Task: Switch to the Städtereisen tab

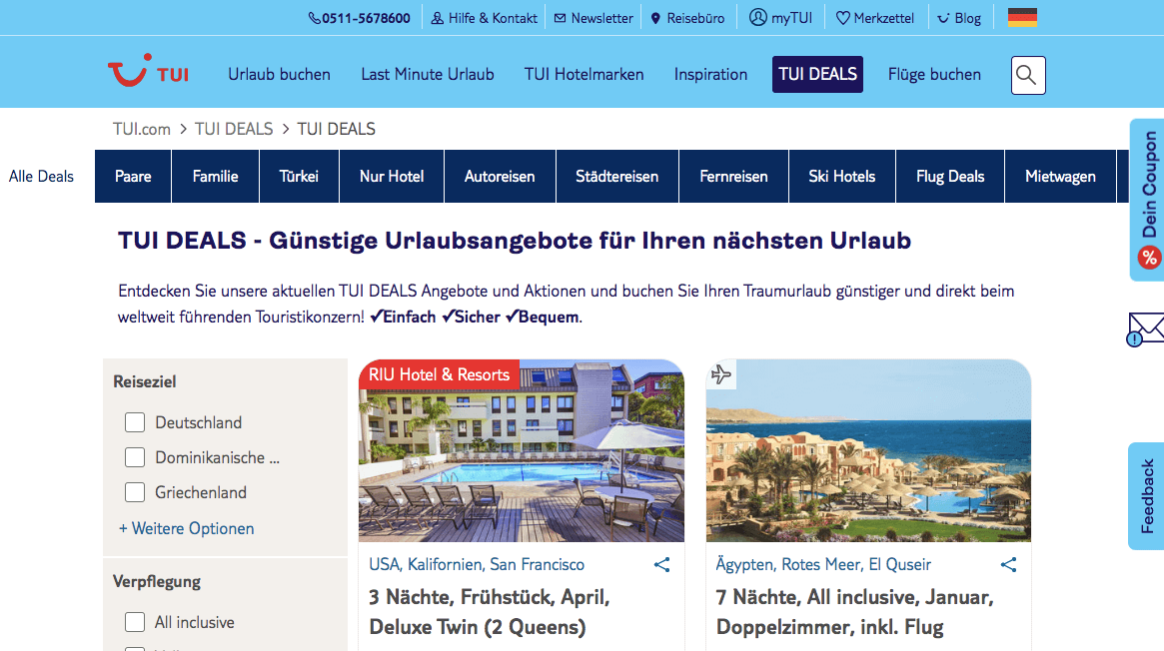Action: 616,177
